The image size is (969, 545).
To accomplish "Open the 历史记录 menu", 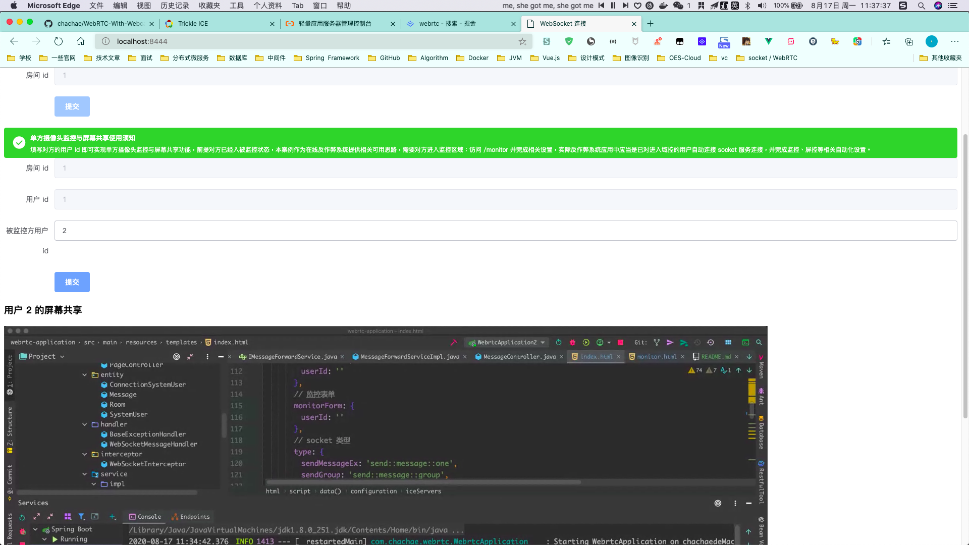I will tap(175, 6).
